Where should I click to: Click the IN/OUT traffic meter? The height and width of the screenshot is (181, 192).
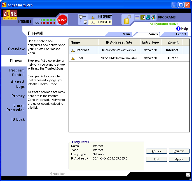coord(45,22)
